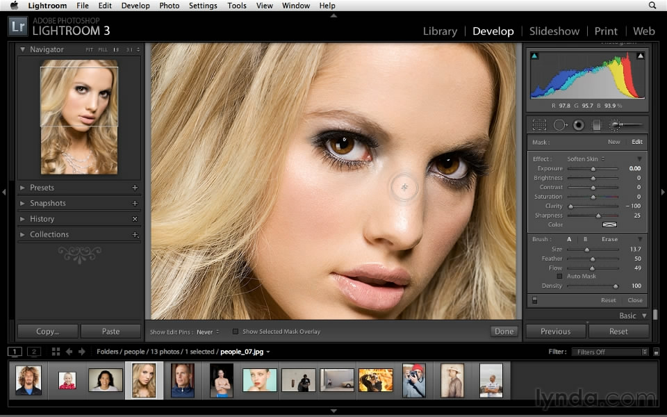
Task: Select the Crop Overlay tool
Action: pyautogui.click(x=539, y=124)
